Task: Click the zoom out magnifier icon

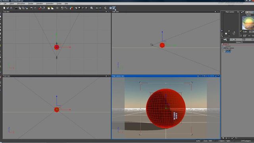Action: (87, 8)
